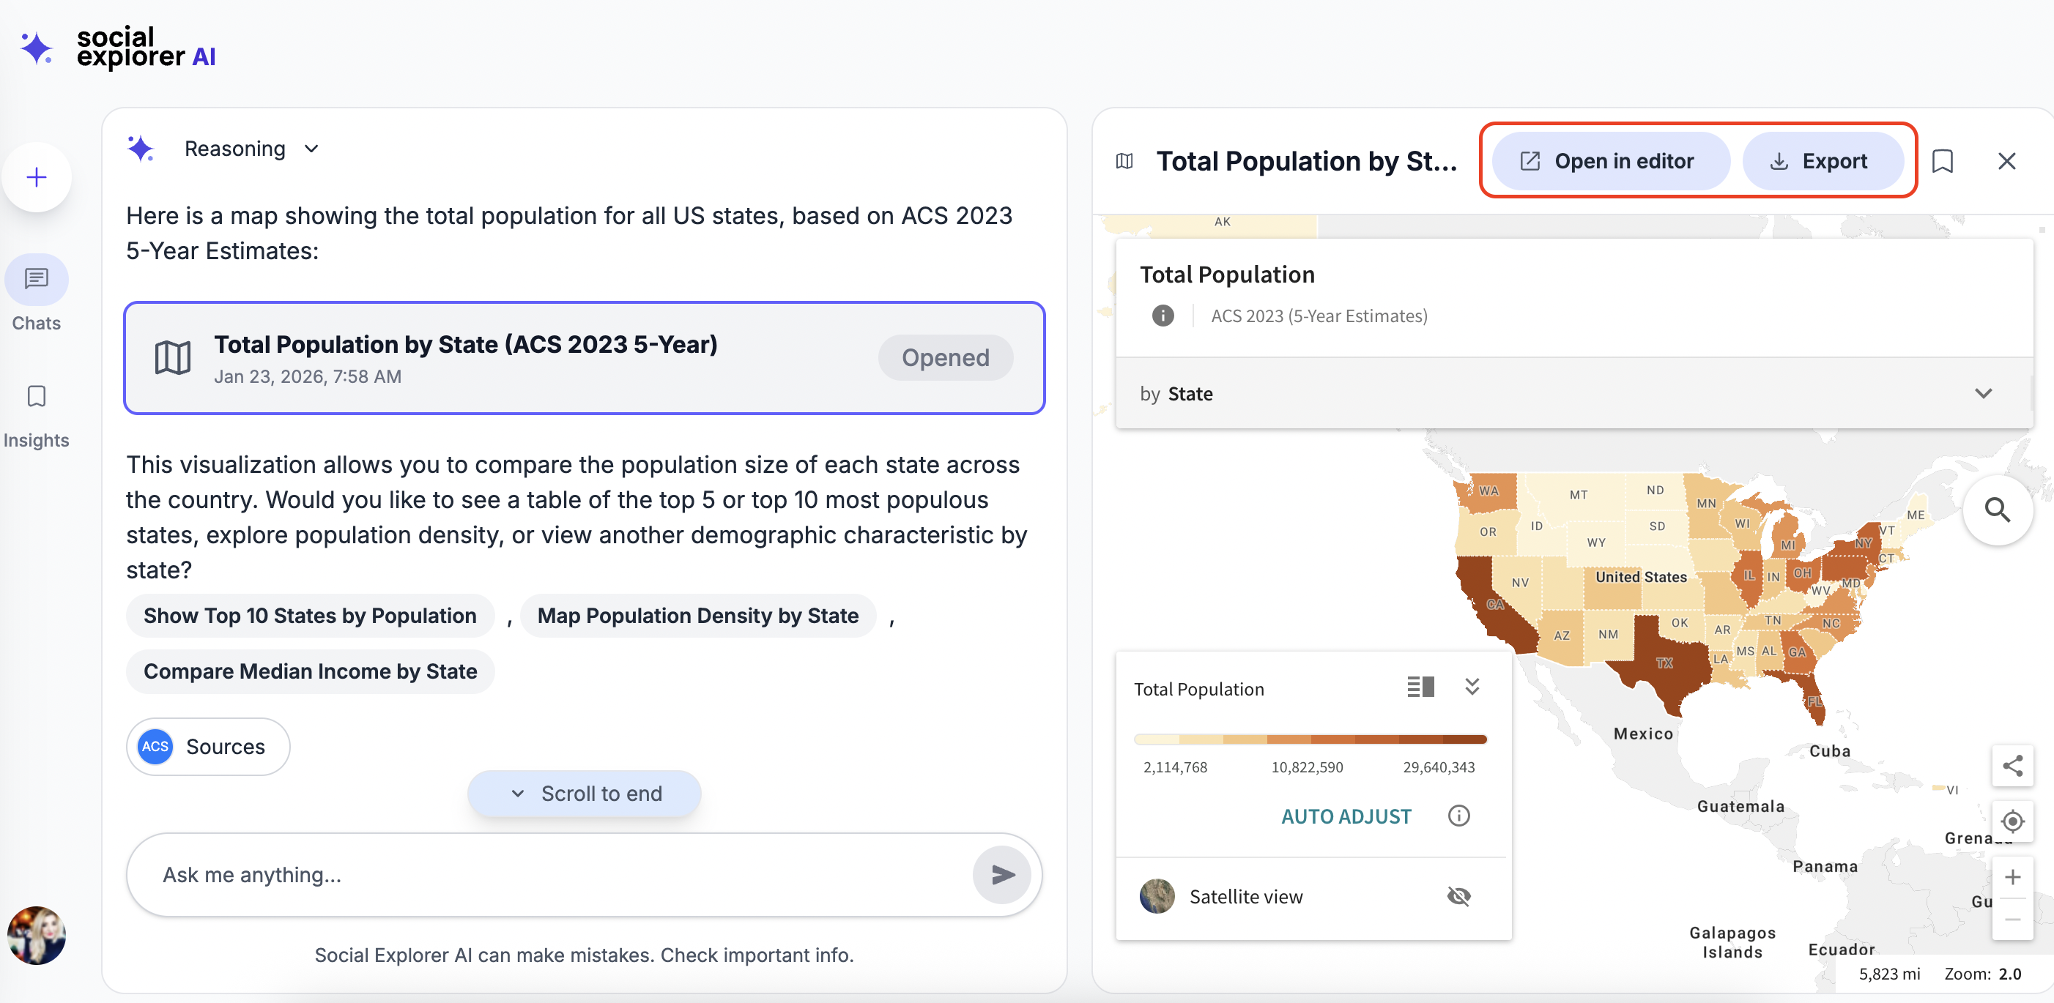
Task: Zoom in on the map
Action: pyautogui.click(x=2012, y=877)
